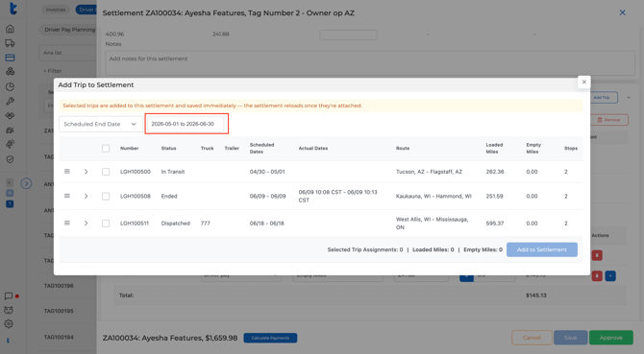Open the Scheduled End Date dropdown

coord(101,124)
